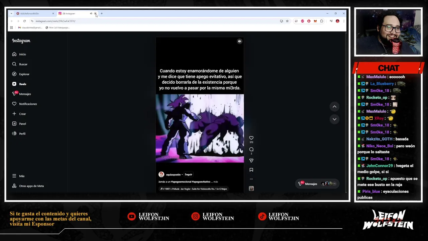Viewport: 428px width, 241px height.
Task: Bookmark page with star icon
Action: (x=287, y=21)
